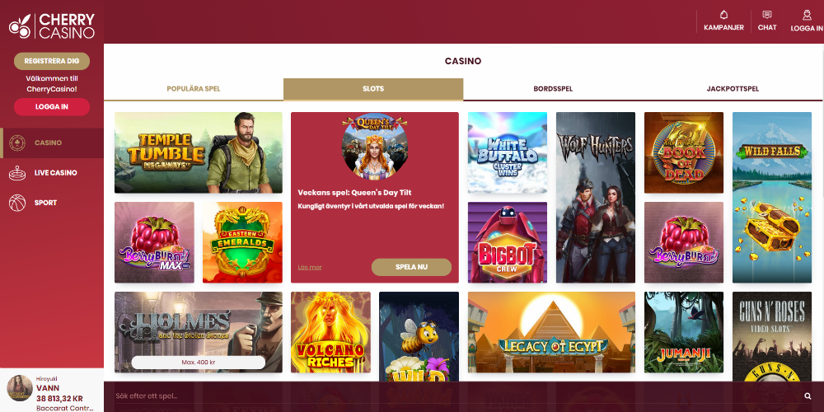Select the Live Casino roulette icon

(16, 173)
